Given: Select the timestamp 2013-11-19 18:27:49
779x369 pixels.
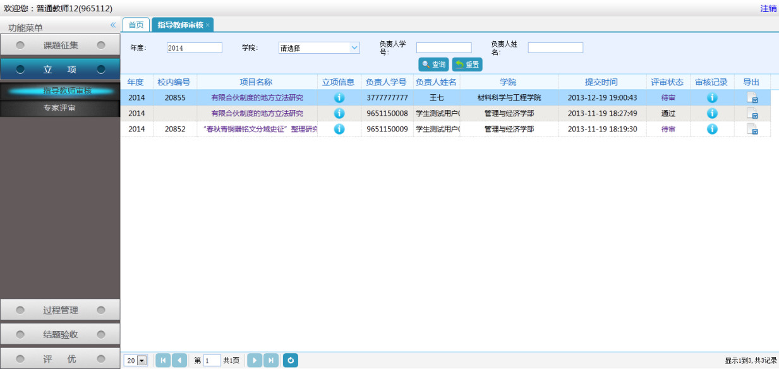Looking at the screenshot, I should pyautogui.click(x=602, y=113).
